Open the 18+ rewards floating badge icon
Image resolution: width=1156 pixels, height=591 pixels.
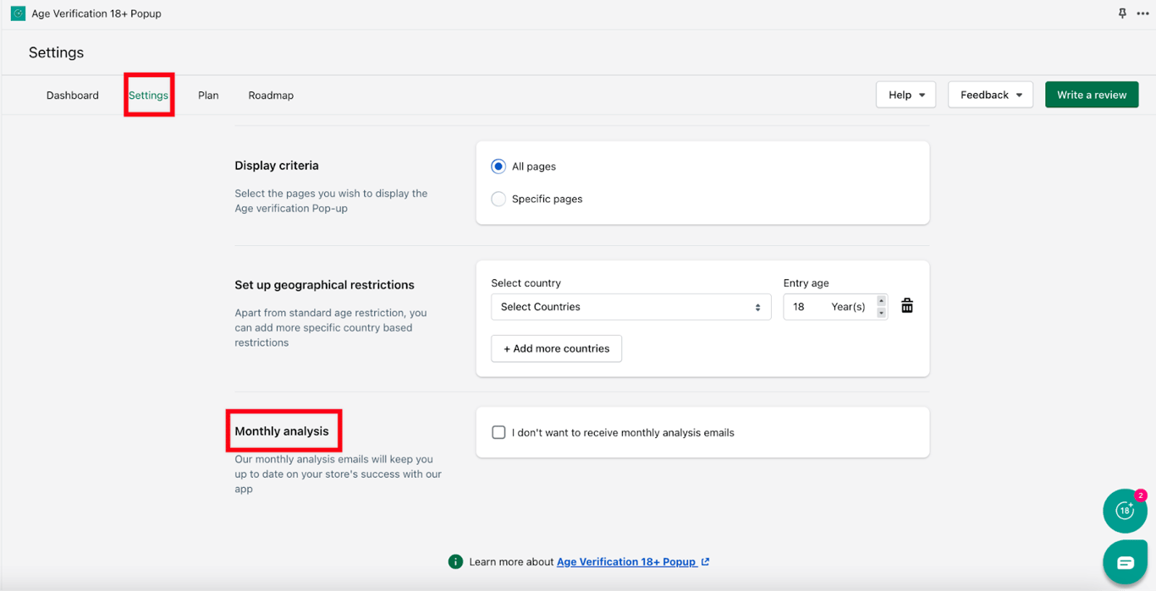(x=1125, y=511)
